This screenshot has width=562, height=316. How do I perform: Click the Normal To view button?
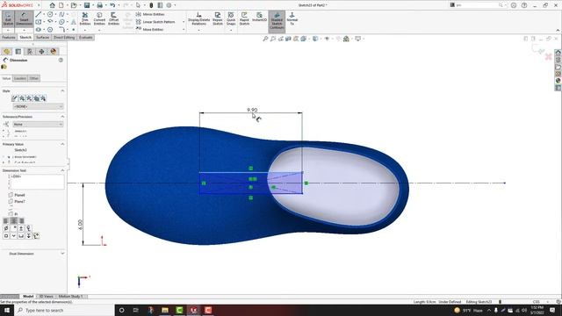(292, 18)
